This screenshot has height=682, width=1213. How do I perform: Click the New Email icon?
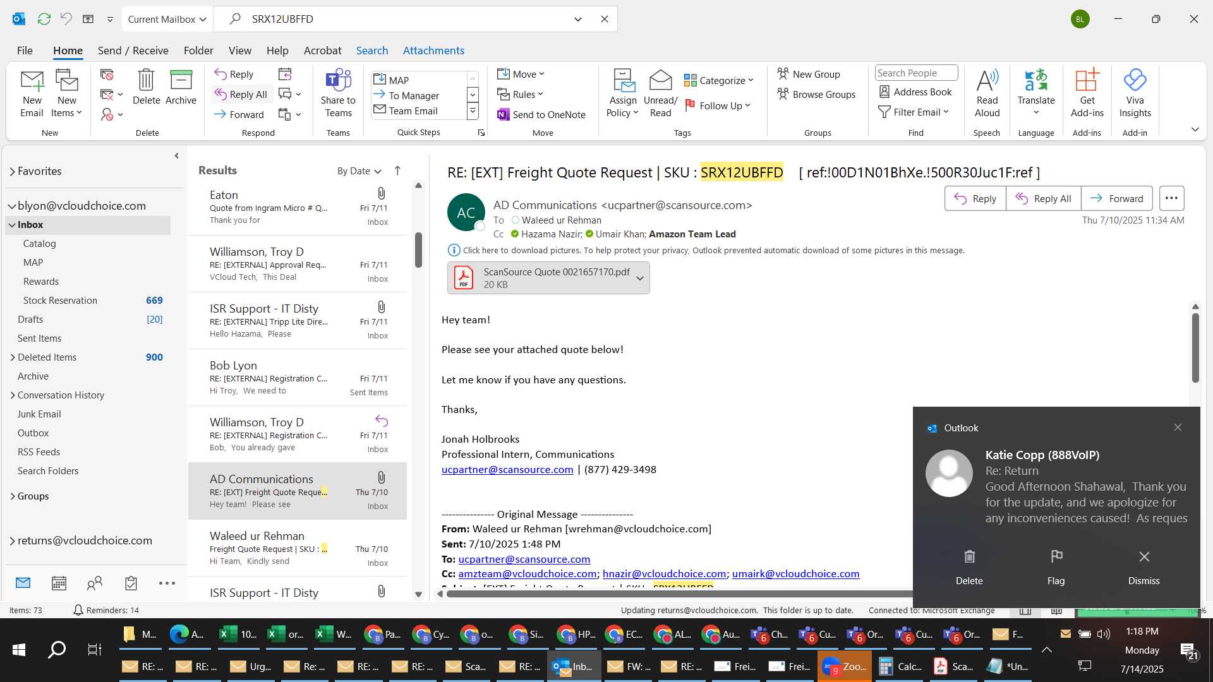point(32,93)
